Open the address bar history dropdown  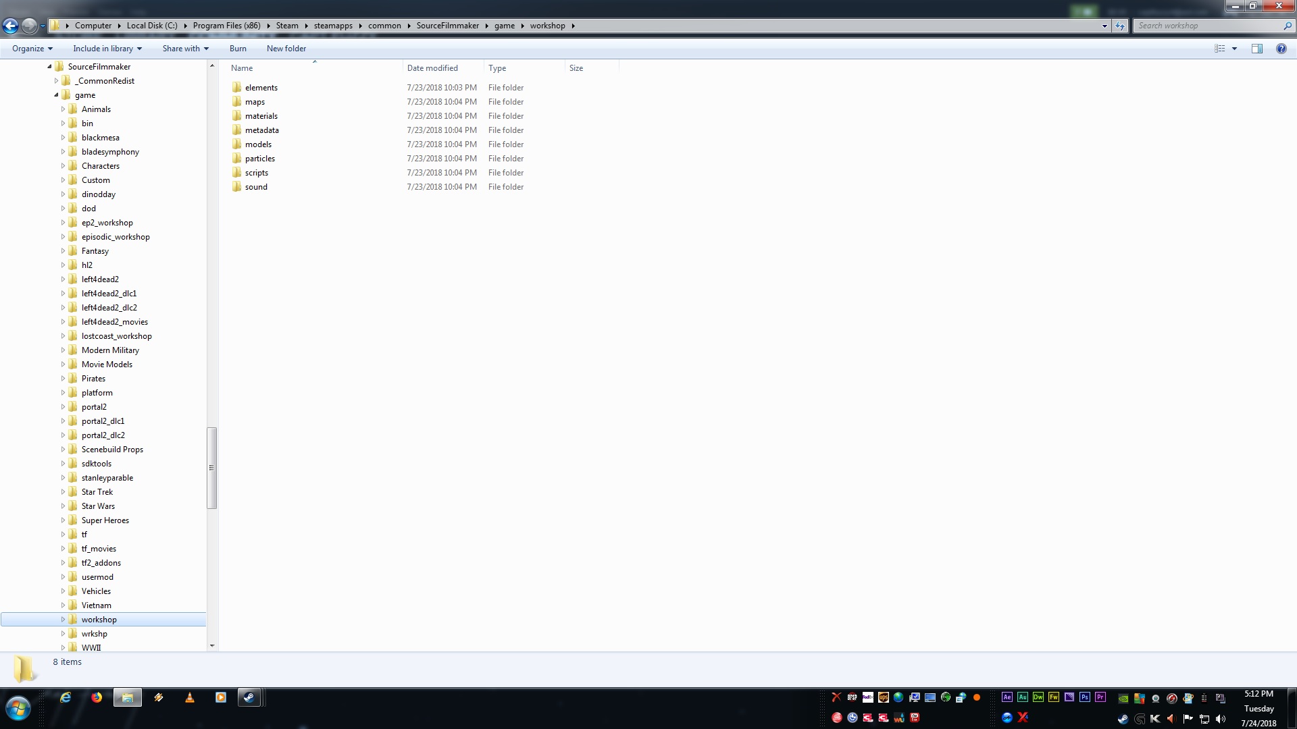tap(1104, 26)
